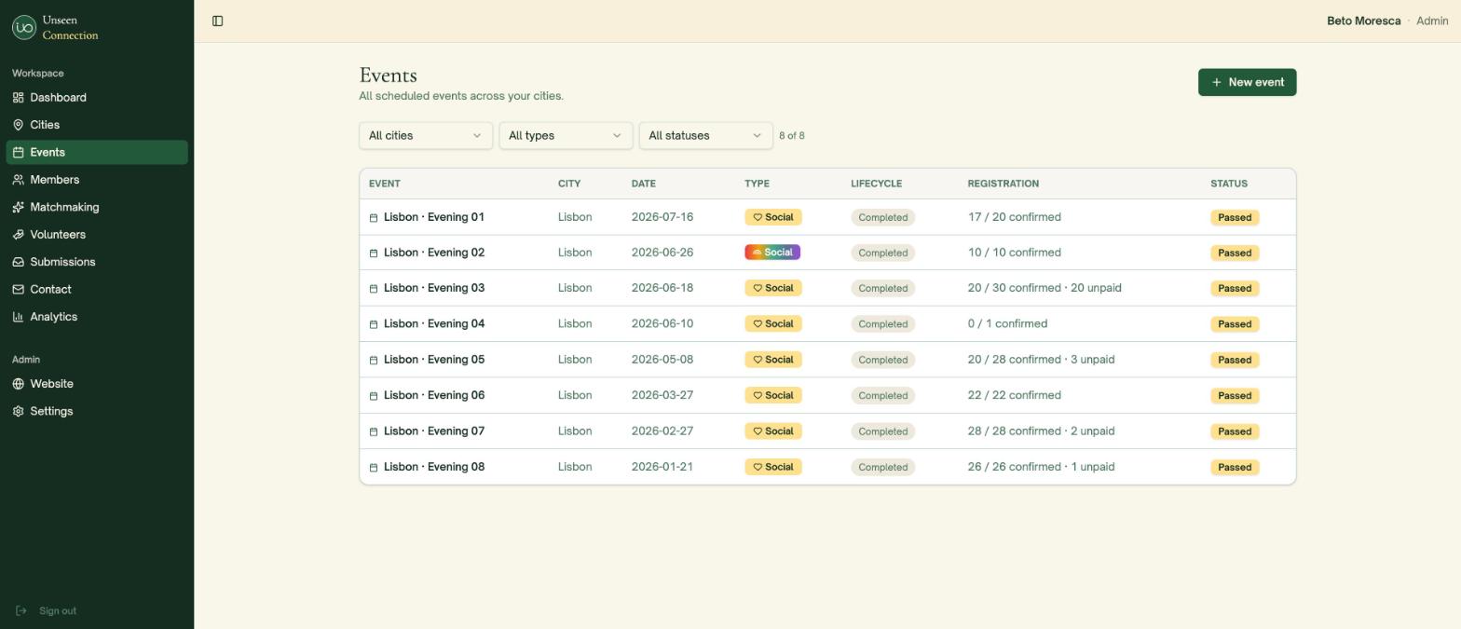Click the Beto Moresca user name

pyautogui.click(x=1363, y=21)
